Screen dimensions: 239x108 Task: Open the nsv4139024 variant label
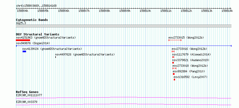tap(52, 49)
